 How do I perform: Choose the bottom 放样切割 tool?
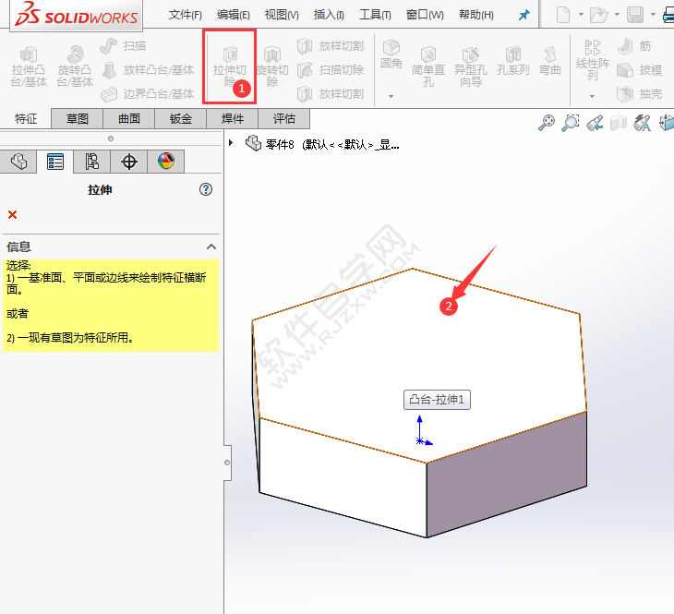331,94
